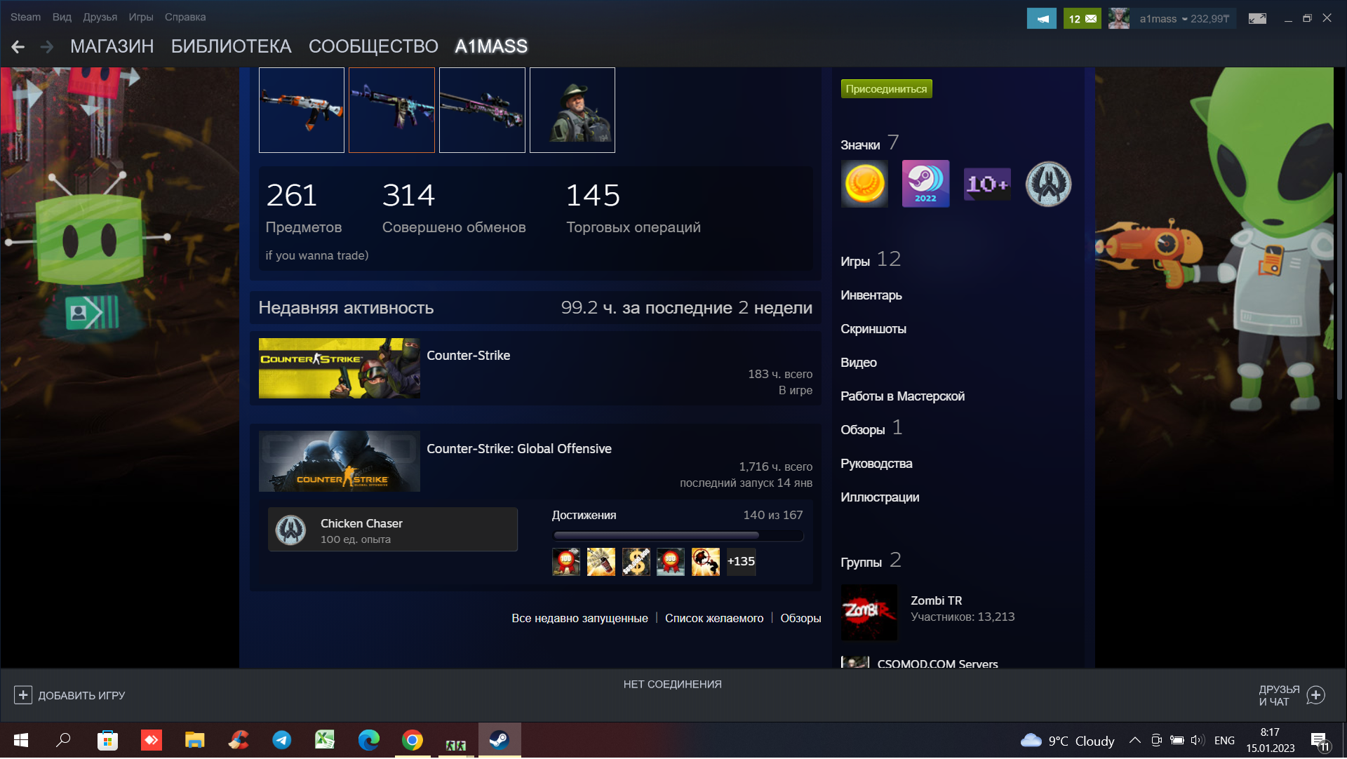Click the achievements progress bar
1347x759 pixels.
678,536
